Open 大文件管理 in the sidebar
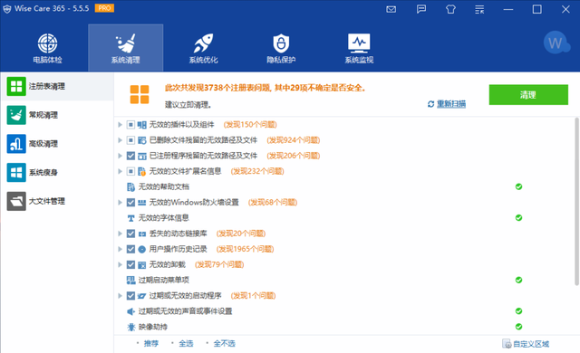 click(57, 201)
